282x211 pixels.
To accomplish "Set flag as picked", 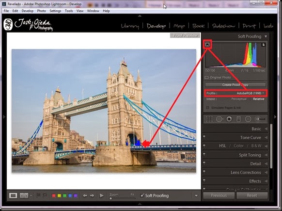I will (x=38, y=195).
